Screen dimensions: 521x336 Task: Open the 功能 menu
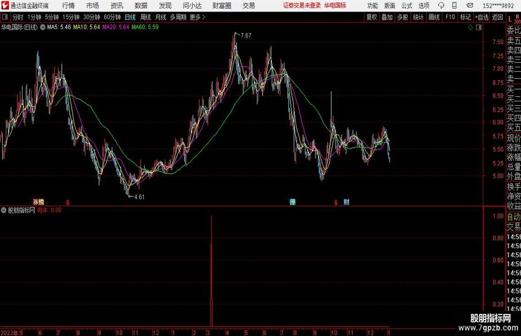pyautogui.click(x=373, y=6)
